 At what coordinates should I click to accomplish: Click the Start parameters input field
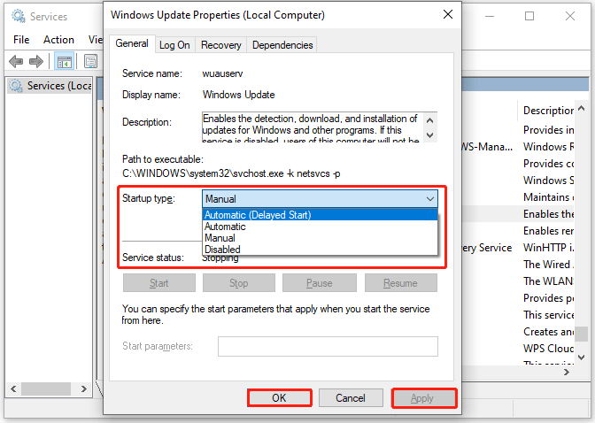[328, 346]
